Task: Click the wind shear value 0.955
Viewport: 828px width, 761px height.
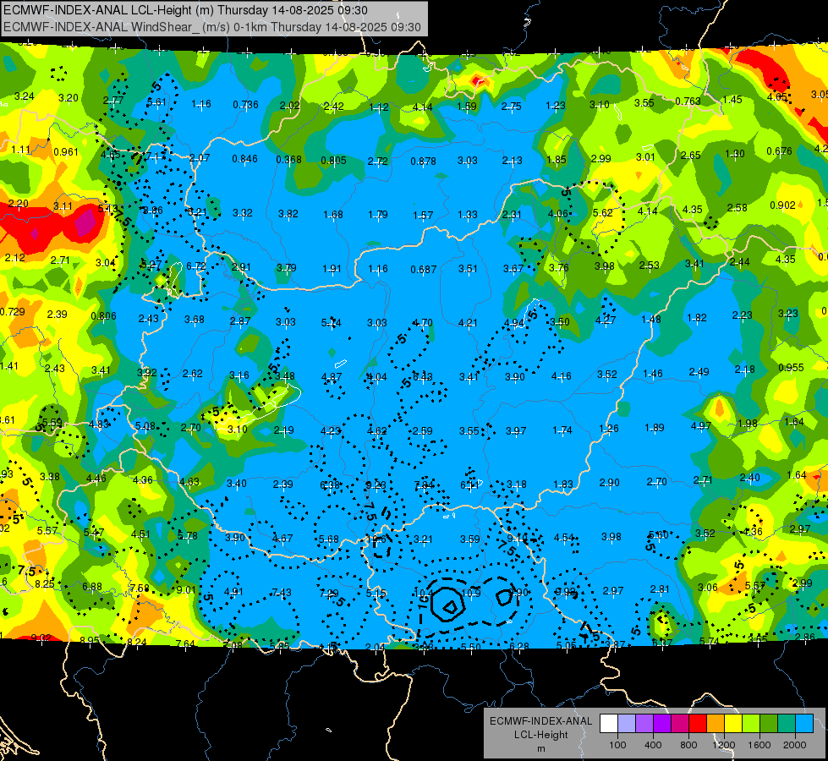Action: pos(791,368)
